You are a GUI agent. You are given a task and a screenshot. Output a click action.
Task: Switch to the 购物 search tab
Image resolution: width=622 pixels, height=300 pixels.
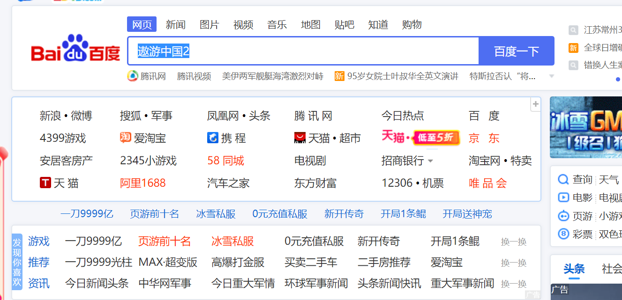[412, 24]
